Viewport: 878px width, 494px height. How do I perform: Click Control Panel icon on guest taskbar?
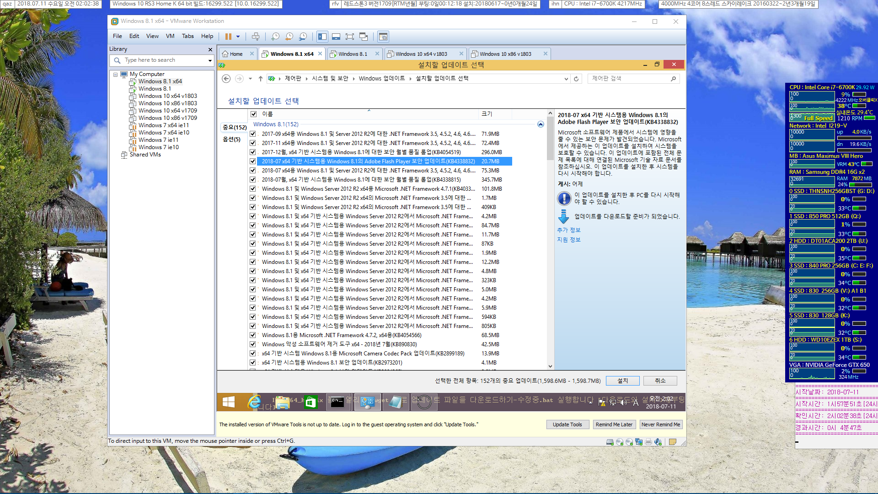(367, 402)
